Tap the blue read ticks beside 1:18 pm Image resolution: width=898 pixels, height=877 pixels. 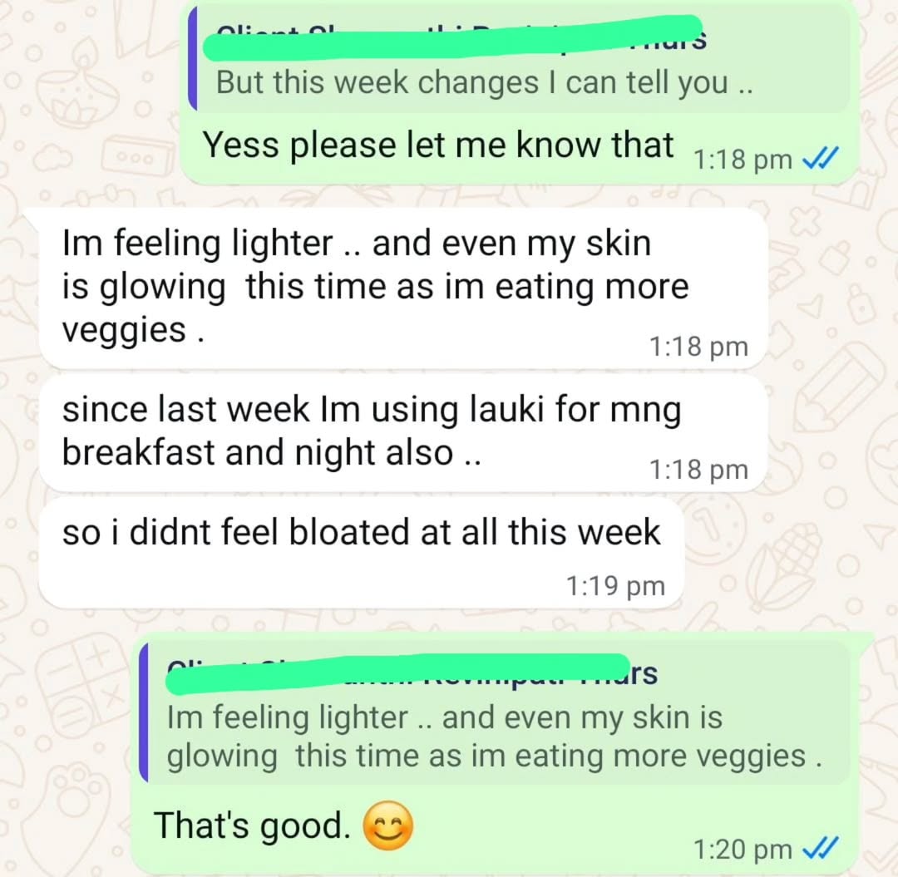pos(821,157)
